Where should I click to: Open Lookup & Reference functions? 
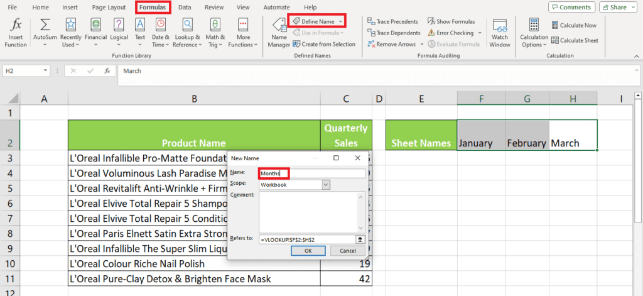187,33
